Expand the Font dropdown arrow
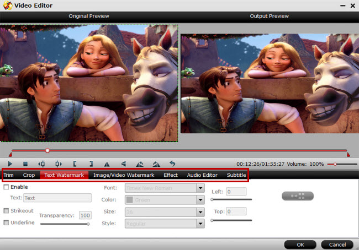Screen dimensions: 359x250 pyautogui.click(x=200, y=188)
